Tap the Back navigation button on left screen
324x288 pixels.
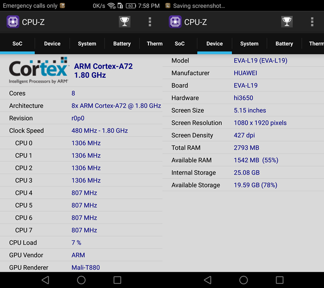pos(45,280)
